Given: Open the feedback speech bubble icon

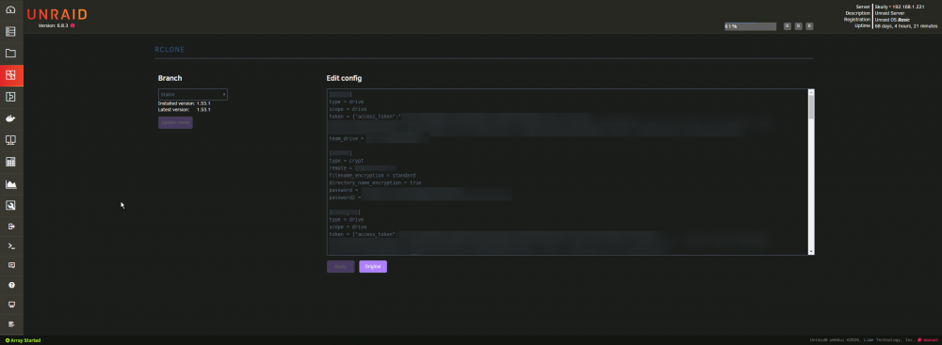Looking at the screenshot, I should click(11, 264).
